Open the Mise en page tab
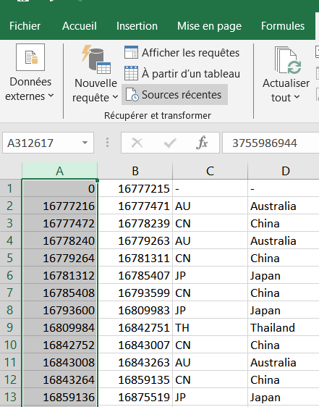Screen dimensions: 319x407 [209, 26]
